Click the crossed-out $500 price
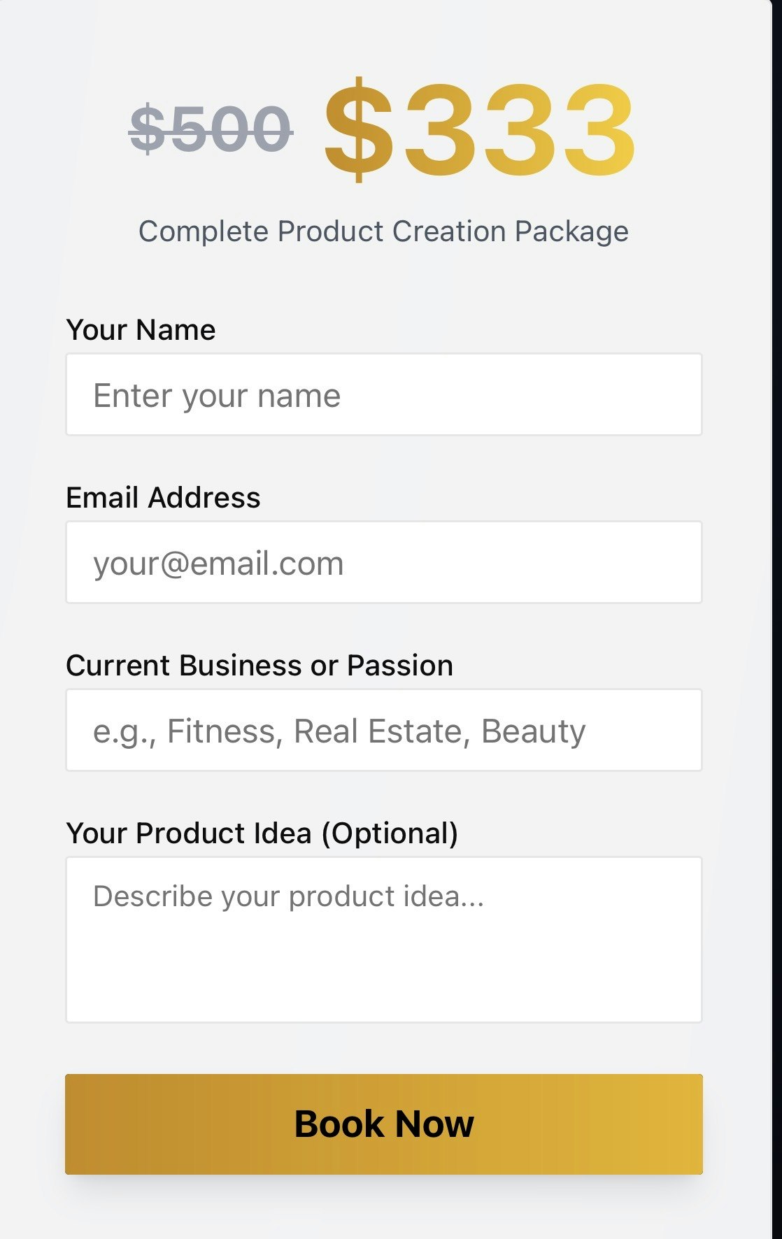 pyautogui.click(x=211, y=129)
